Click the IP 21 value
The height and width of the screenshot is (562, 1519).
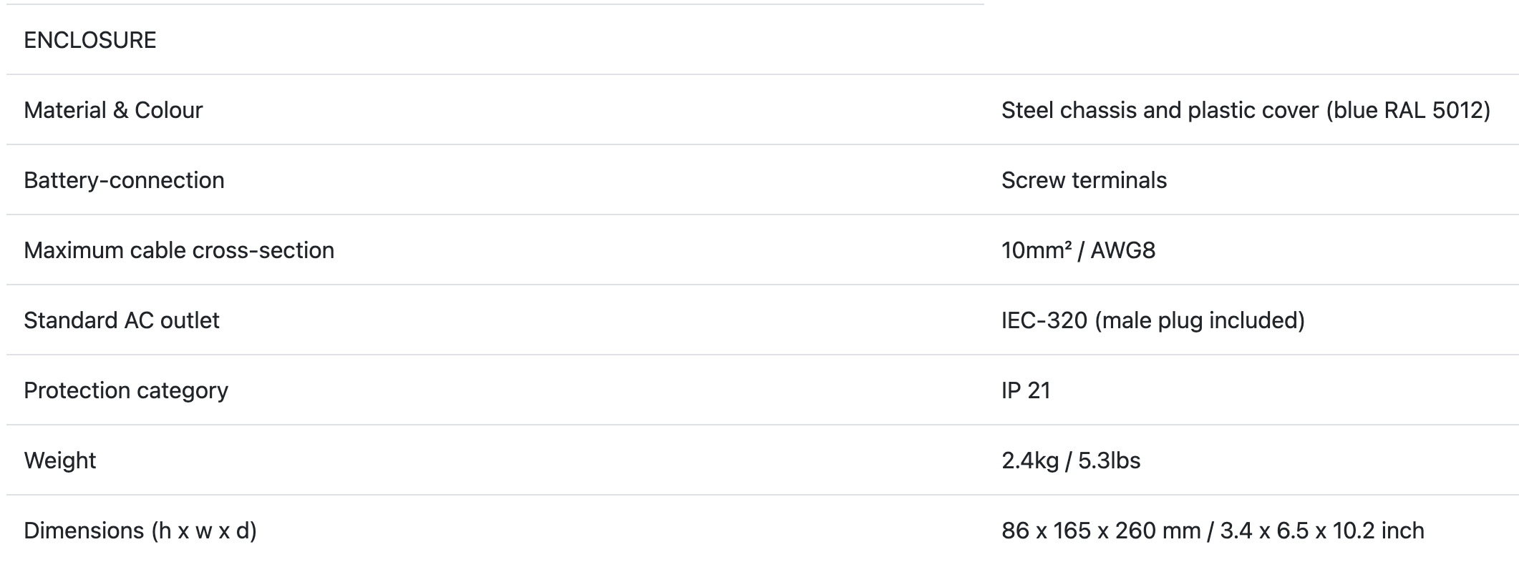pos(1026,390)
